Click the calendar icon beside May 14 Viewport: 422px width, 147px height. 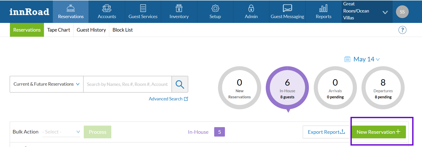click(x=347, y=59)
